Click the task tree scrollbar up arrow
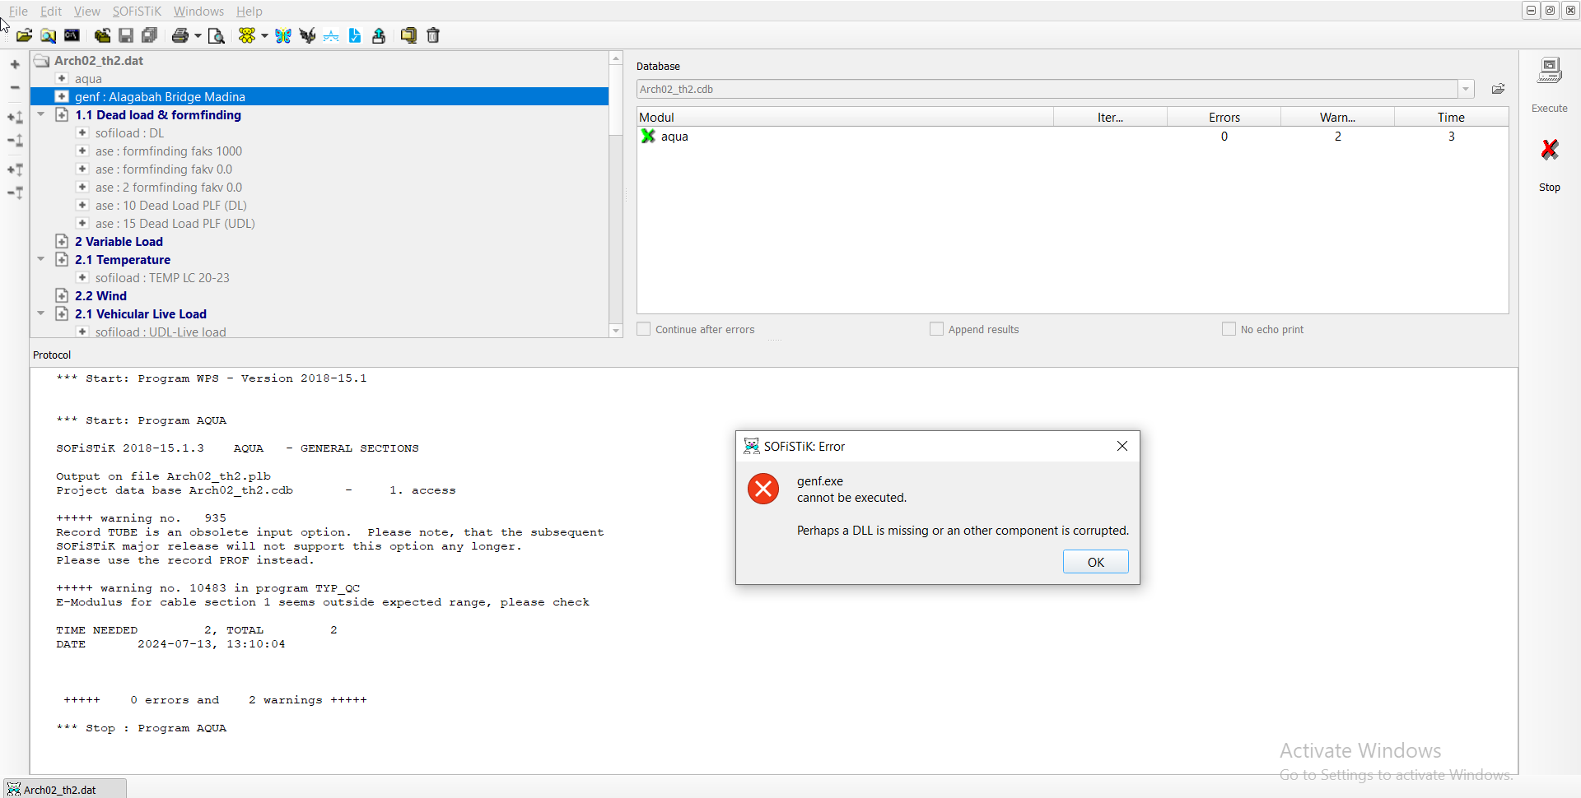This screenshot has height=798, width=1581. tap(616, 58)
